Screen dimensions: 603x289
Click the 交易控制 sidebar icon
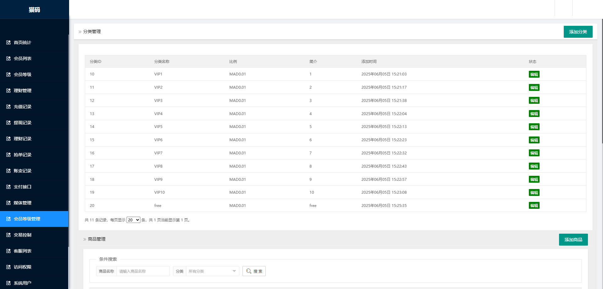pyautogui.click(x=8, y=235)
